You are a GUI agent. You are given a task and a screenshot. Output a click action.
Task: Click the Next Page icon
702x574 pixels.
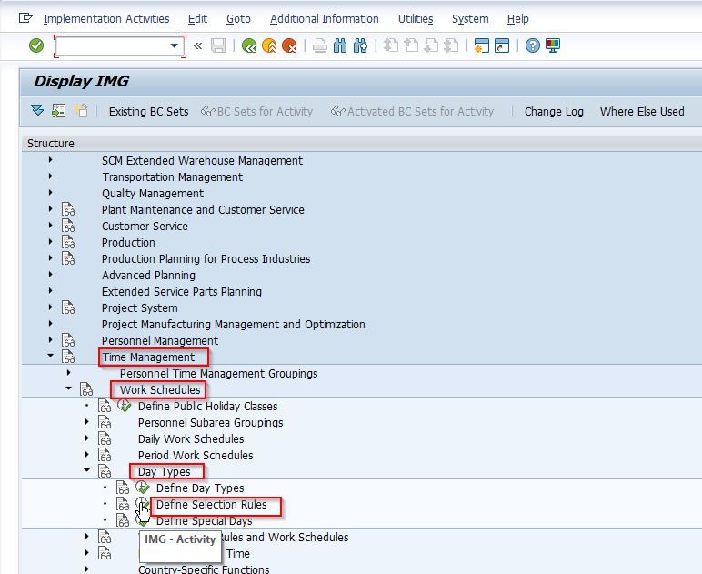coord(431,45)
